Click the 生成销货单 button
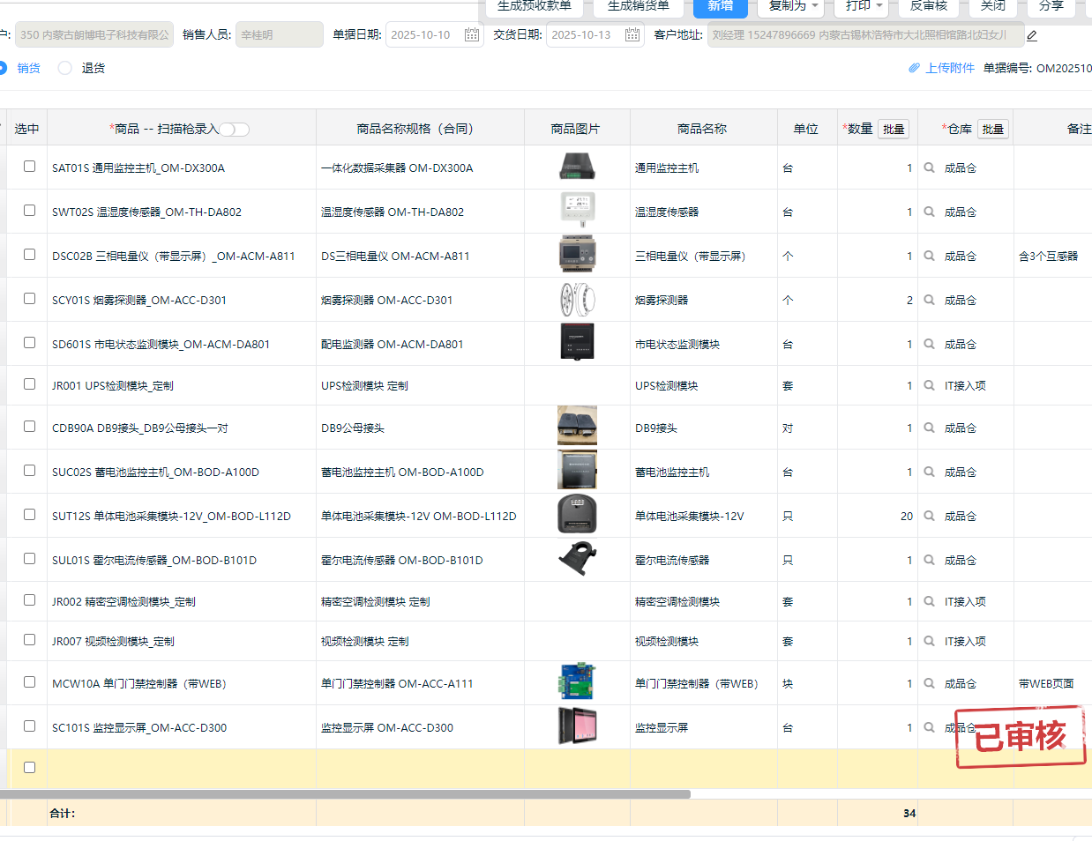1092x841 pixels. tap(638, 6)
